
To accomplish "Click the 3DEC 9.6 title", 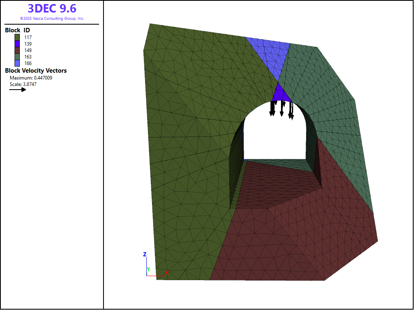I will (x=52, y=8).
